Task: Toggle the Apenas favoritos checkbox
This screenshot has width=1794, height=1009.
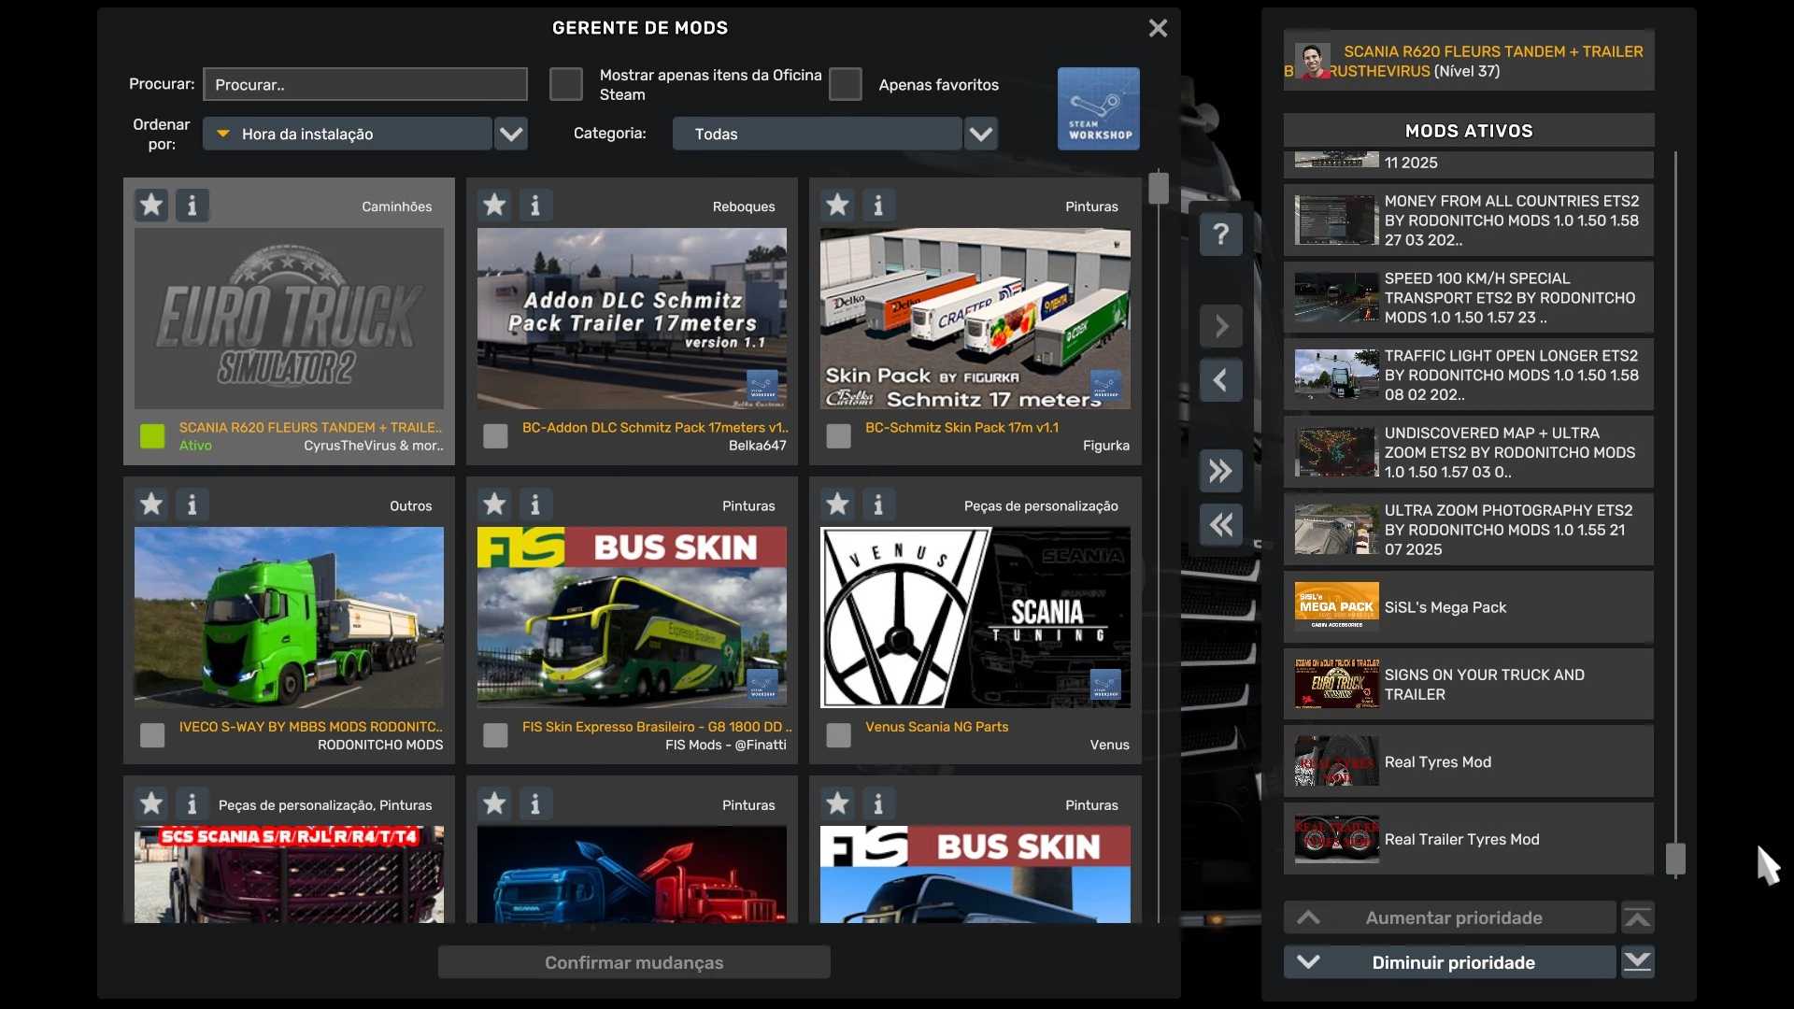Action: coord(845,84)
